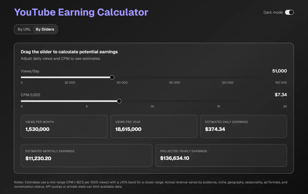Click the Projected Yearly Earnings card

click(x=221, y=155)
